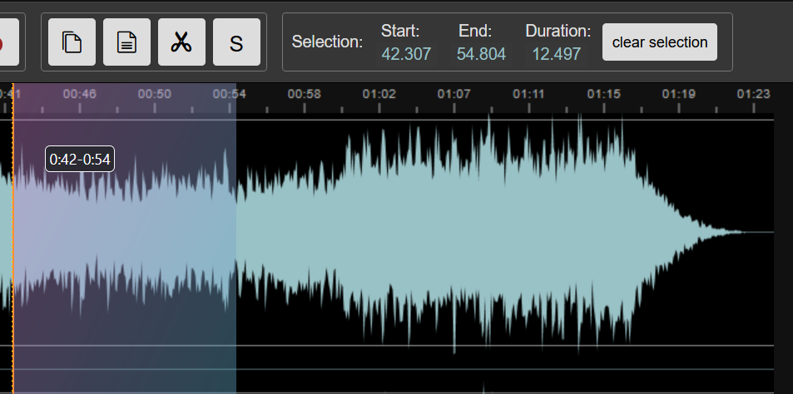The image size is (793, 394).
Task: Click the 0:42-0:54 selection label
Action: (80, 159)
